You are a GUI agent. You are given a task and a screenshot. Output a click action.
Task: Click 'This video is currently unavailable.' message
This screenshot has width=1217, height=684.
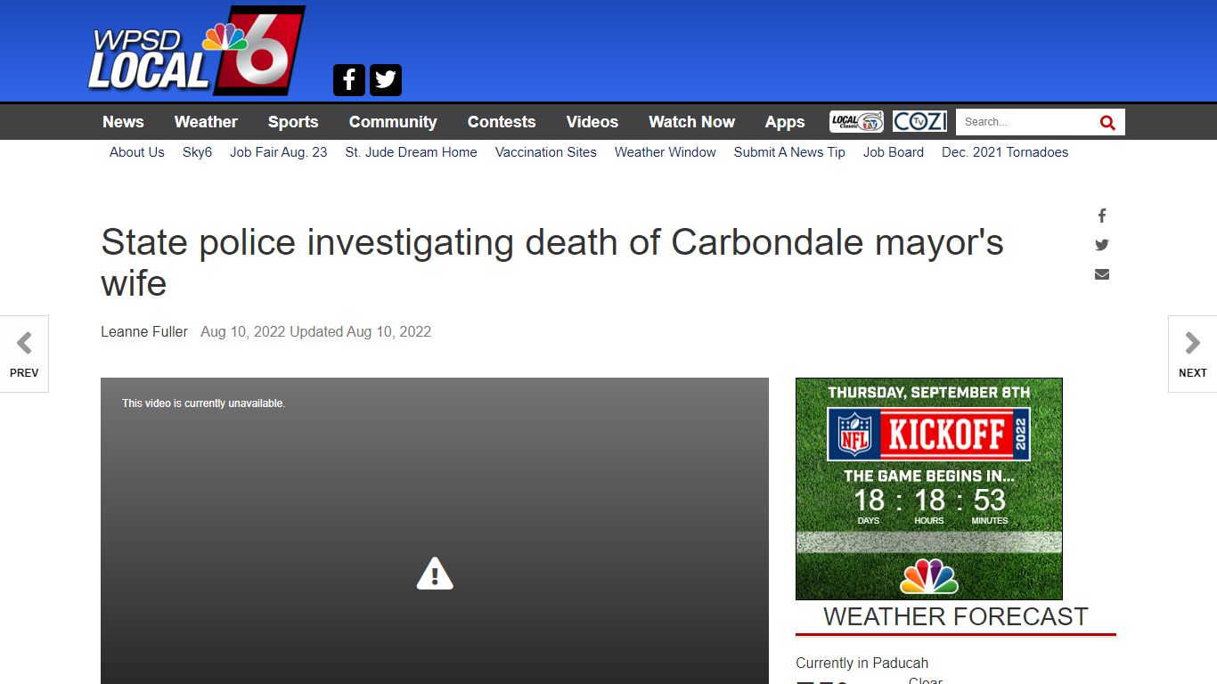point(203,403)
